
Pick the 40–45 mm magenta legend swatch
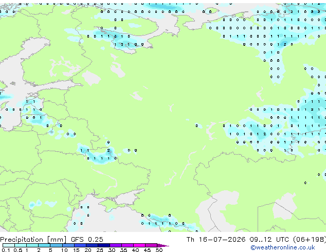[x=139, y=245]
